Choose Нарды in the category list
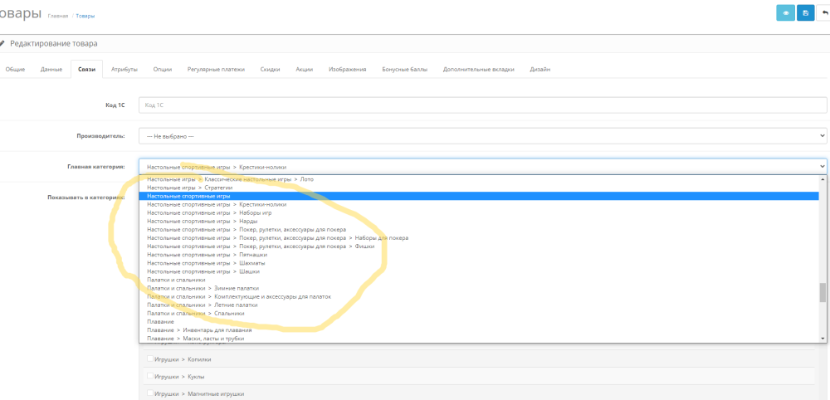830x400 pixels. [x=242, y=221]
